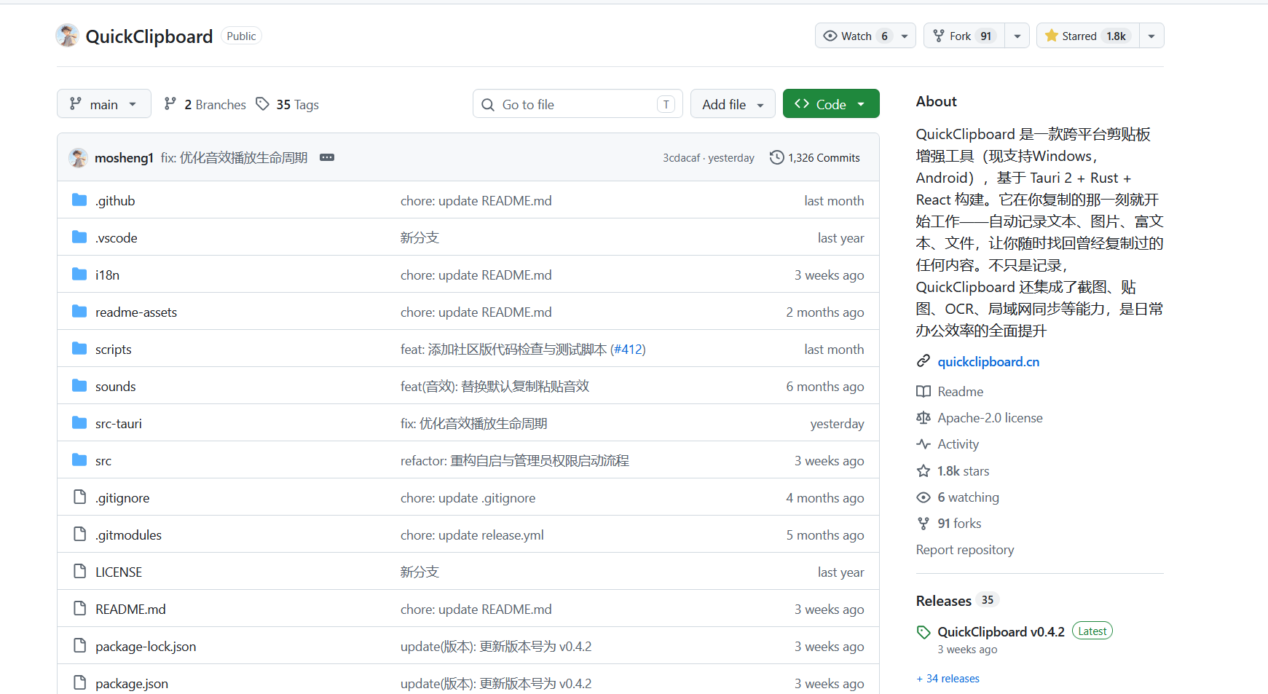Screen dimensions: 1268x694
Task: View the 35 Tags link
Action: [x=288, y=104]
